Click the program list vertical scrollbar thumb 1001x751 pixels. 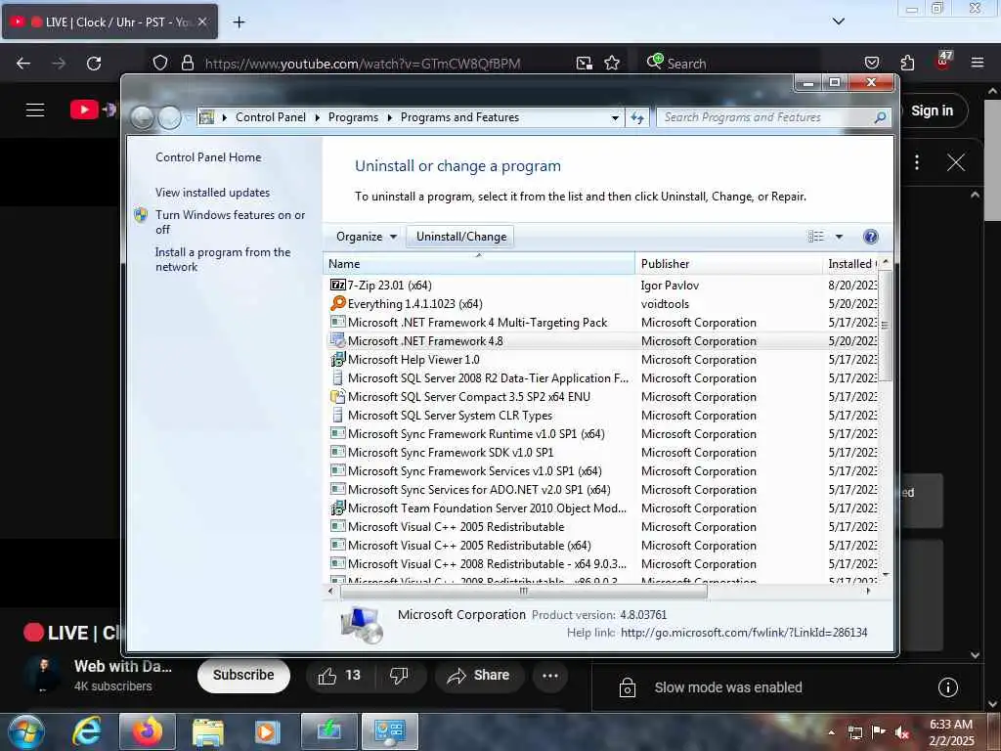885,325
